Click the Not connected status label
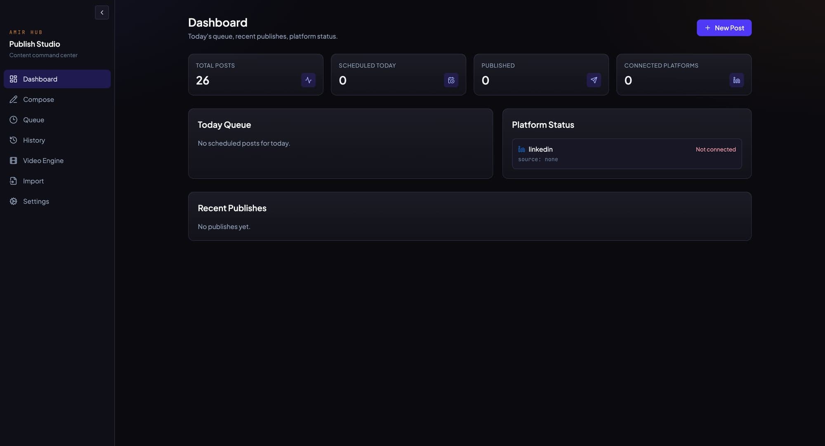The image size is (825, 446). tap(715, 149)
